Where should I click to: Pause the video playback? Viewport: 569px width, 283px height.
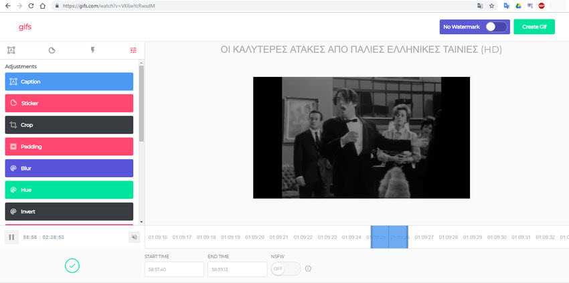tap(11, 237)
